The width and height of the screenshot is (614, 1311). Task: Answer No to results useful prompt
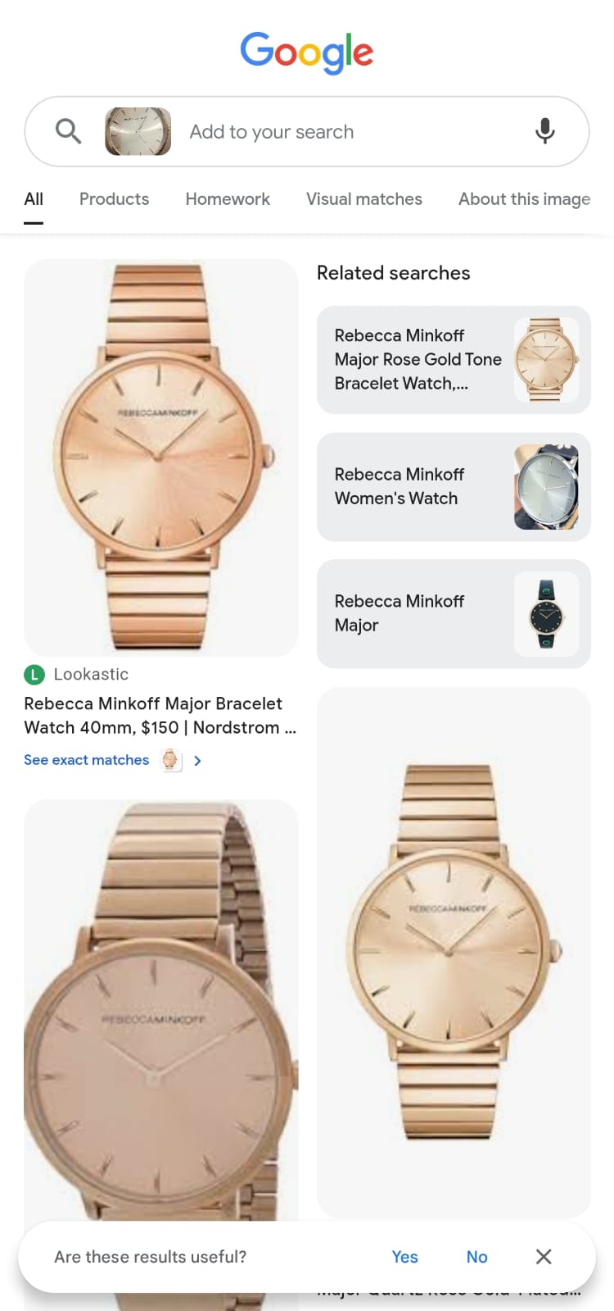tap(476, 1257)
